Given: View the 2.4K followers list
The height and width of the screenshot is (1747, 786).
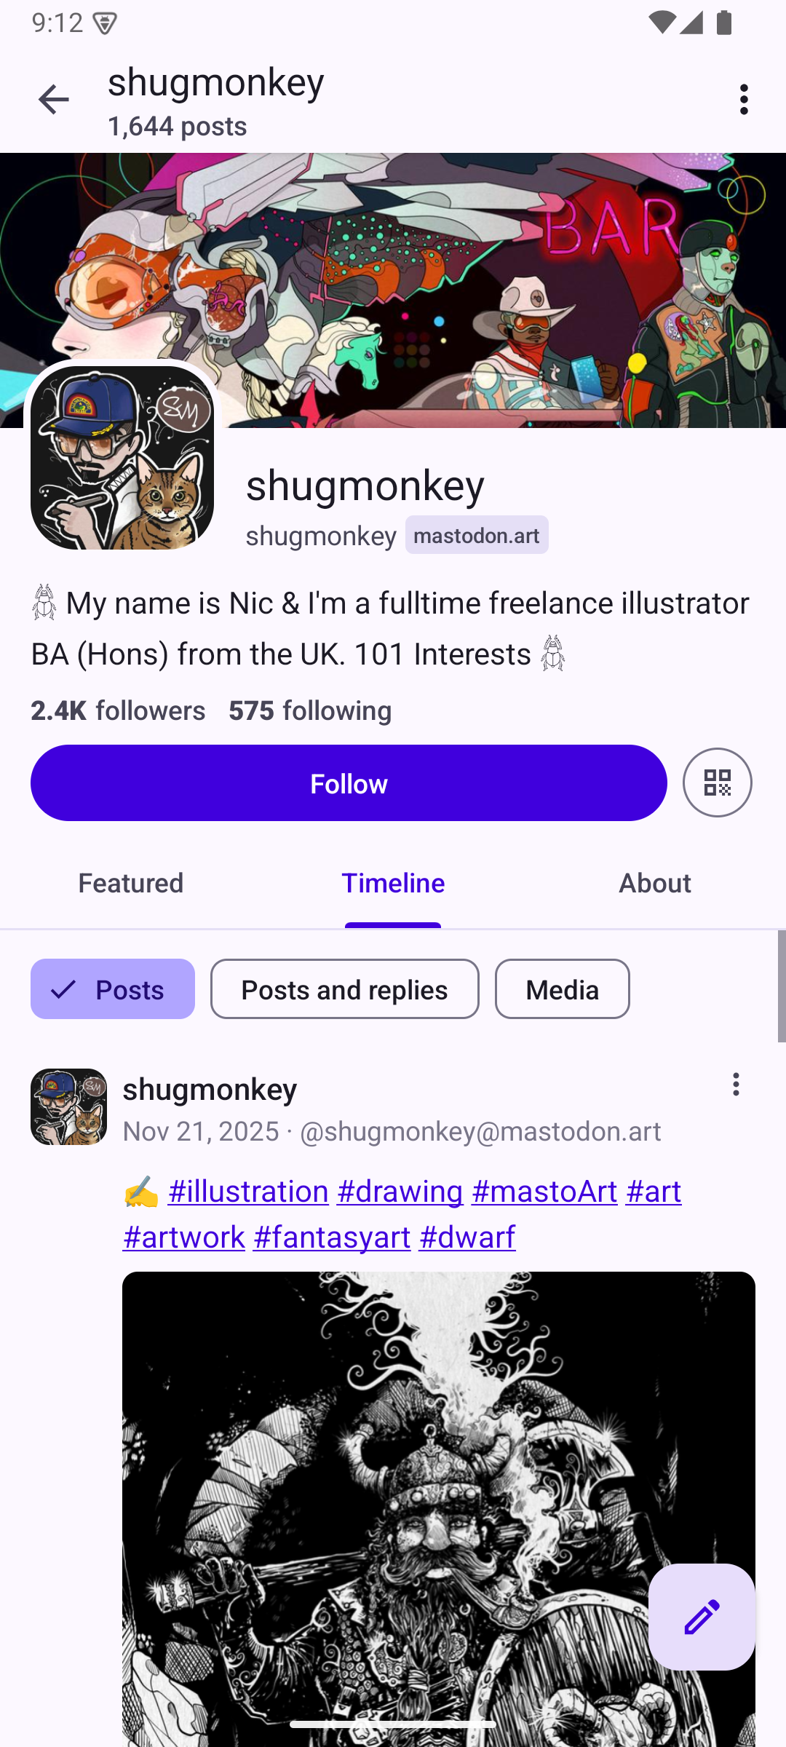Looking at the screenshot, I should [x=118, y=710].
